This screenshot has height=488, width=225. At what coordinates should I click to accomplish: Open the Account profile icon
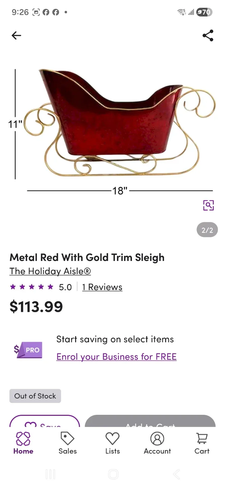point(157,439)
